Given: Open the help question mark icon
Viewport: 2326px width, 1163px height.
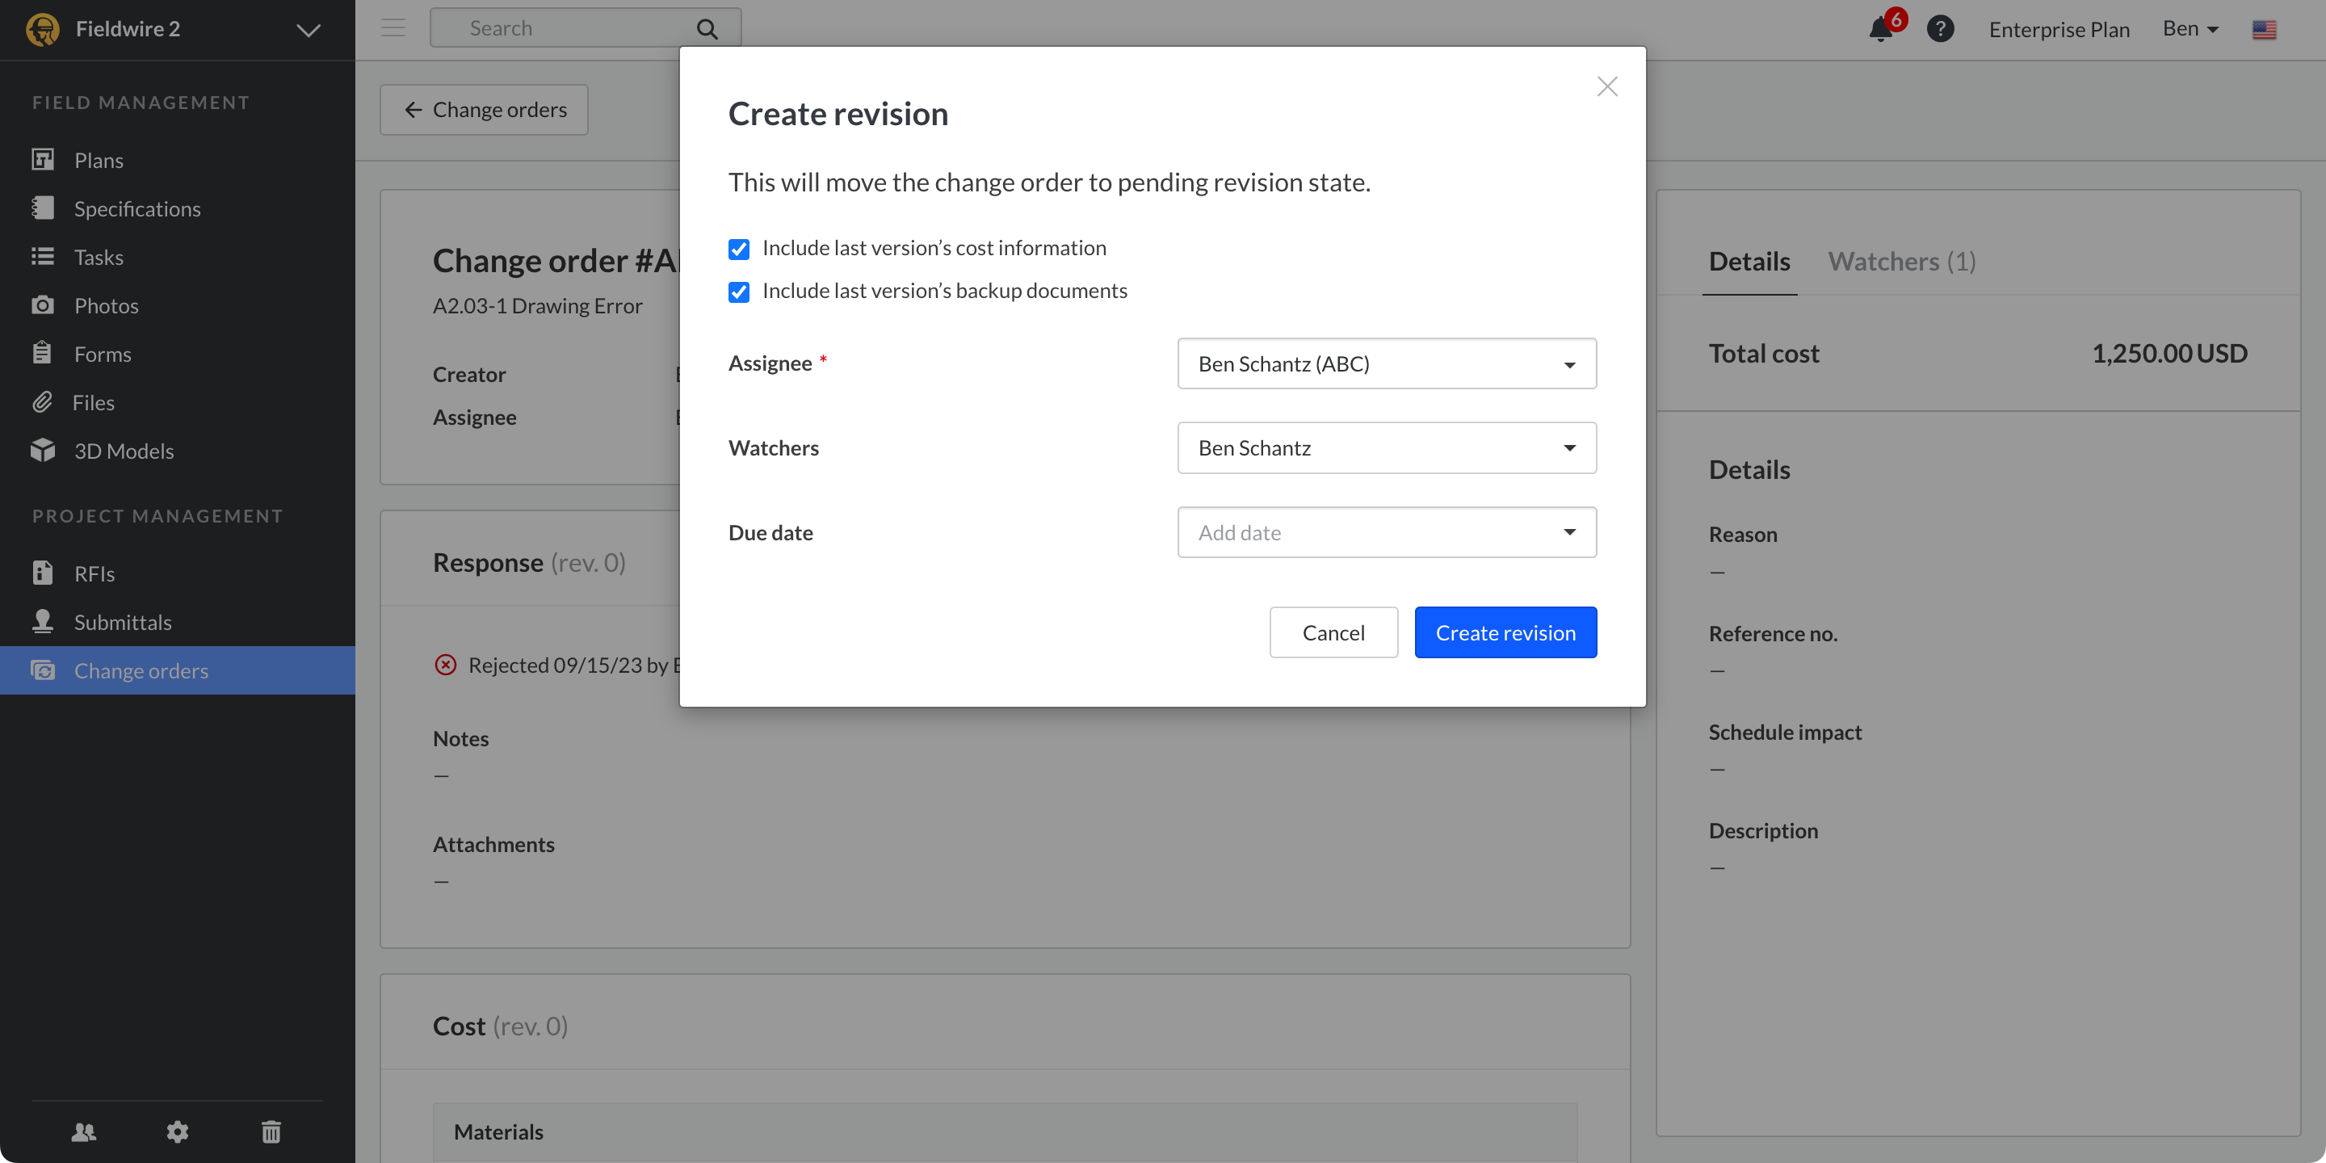Looking at the screenshot, I should [x=1941, y=29].
